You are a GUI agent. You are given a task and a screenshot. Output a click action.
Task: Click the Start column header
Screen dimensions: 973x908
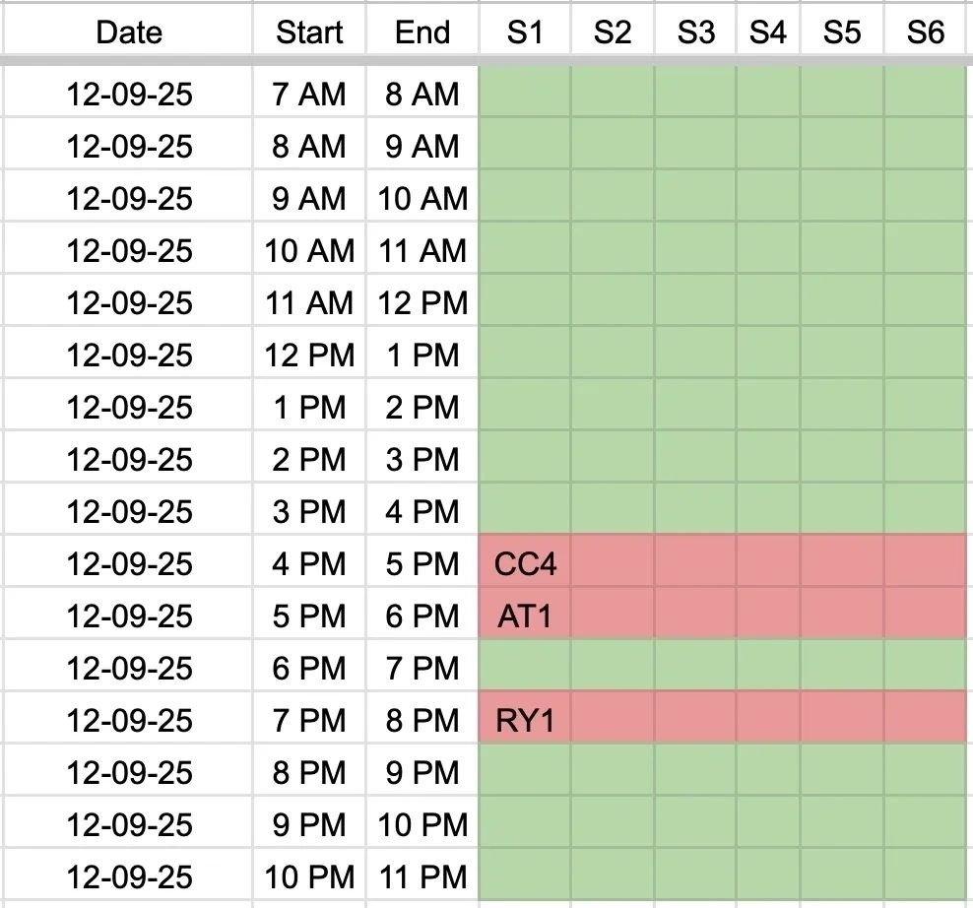click(x=309, y=32)
